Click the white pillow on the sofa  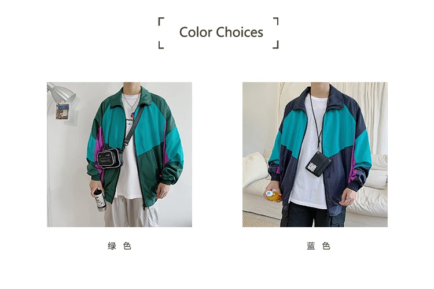pyautogui.click(x=254, y=168)
